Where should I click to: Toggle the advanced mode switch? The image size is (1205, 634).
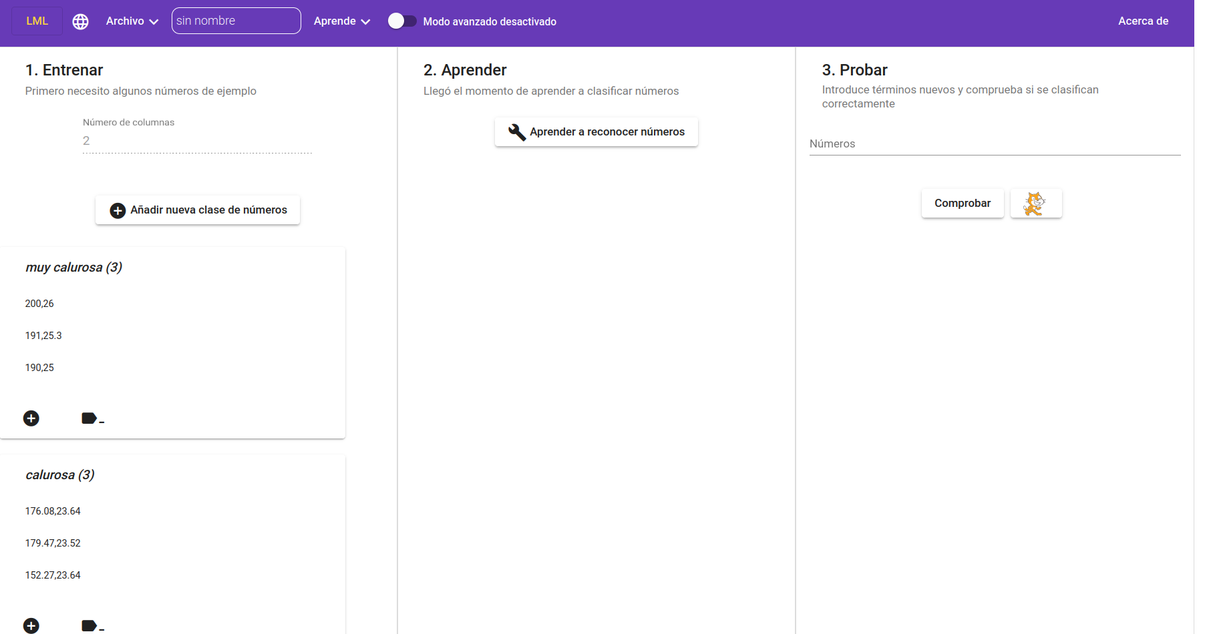pos(401,21)
